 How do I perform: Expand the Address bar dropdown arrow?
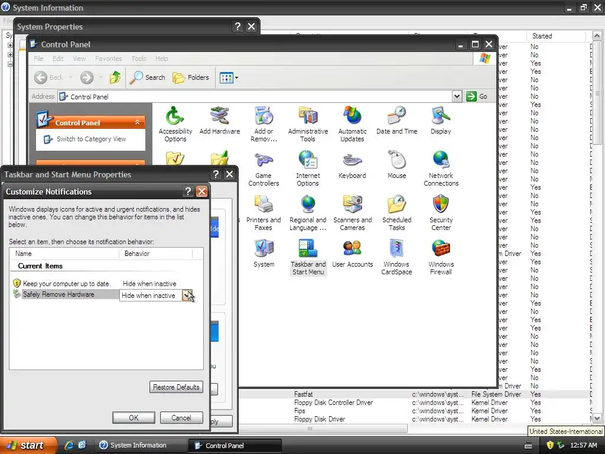pyautogui.click(x=457, y=96)
